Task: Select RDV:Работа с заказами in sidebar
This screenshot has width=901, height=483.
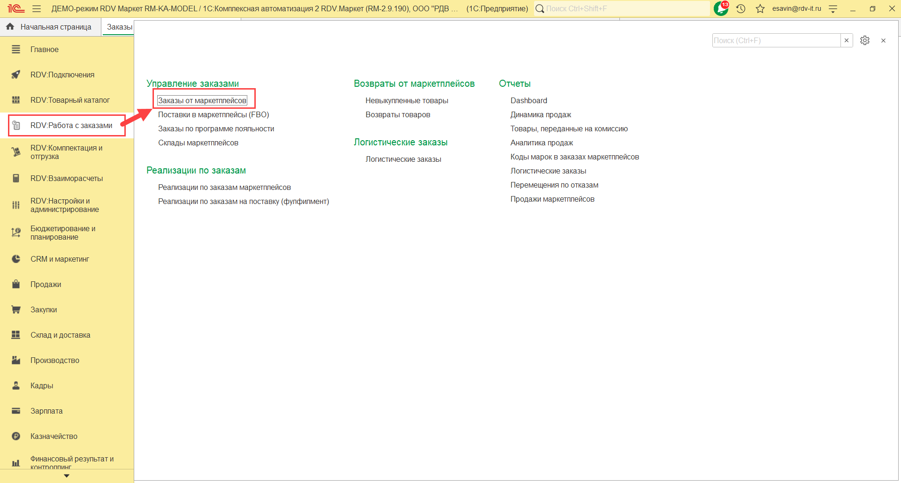Action: (x=71, y=126)
